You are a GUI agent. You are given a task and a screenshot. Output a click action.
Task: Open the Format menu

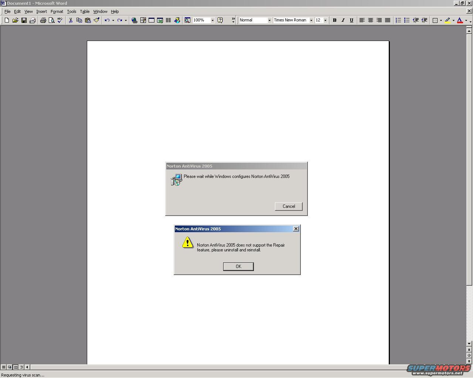tap(57, 11)
